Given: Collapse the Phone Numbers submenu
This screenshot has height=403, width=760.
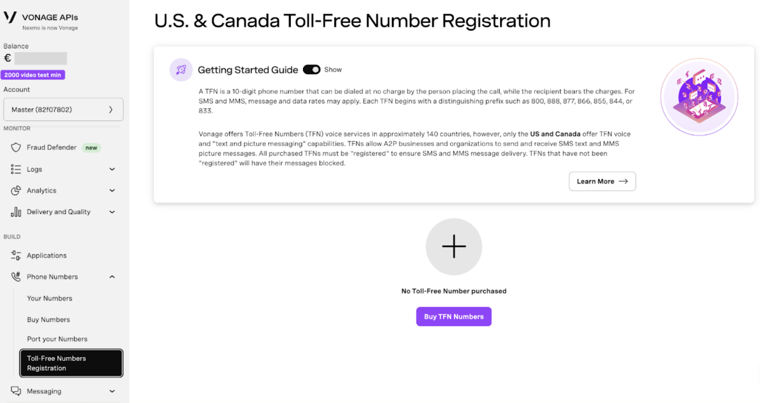Looking at the screenshot, I should tap(112, 277).
